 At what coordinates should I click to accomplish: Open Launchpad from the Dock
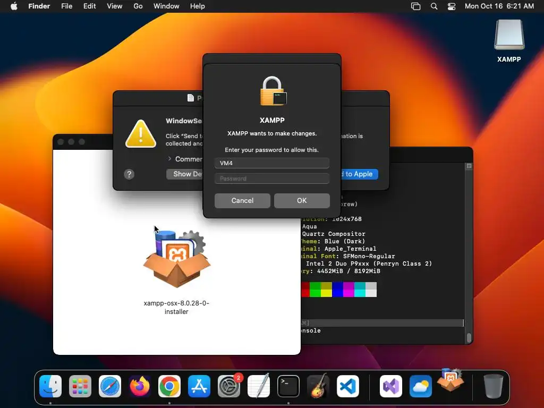pyautogui.click(x=80, y=386)
